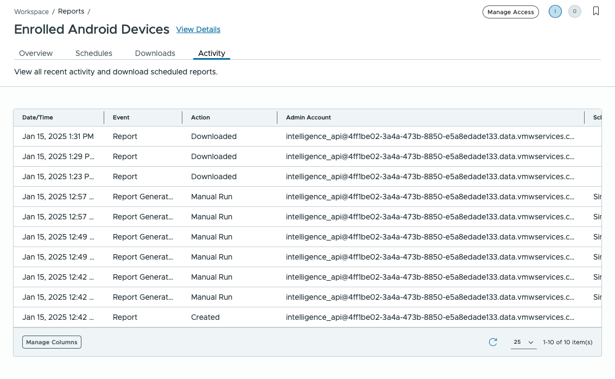Click the Admin Account column header
Screen dimensions: 615x379
coord(308,117)
